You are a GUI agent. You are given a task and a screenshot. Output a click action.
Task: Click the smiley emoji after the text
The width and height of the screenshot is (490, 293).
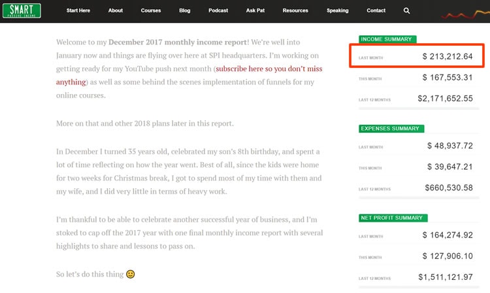130,274
